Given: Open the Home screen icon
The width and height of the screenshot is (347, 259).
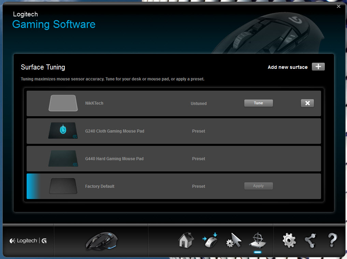Looking at the screenshot, I should [x=186, y=240].
